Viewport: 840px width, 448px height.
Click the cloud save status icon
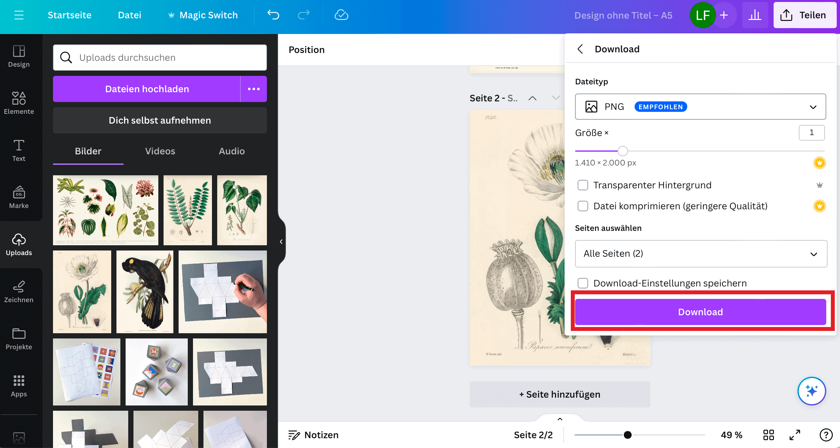[x=341, y=15]
